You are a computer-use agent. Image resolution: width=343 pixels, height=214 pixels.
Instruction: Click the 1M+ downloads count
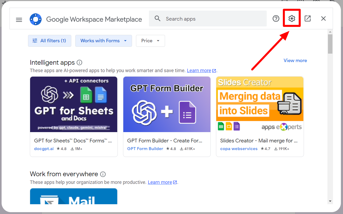click(x=77, y=149)
